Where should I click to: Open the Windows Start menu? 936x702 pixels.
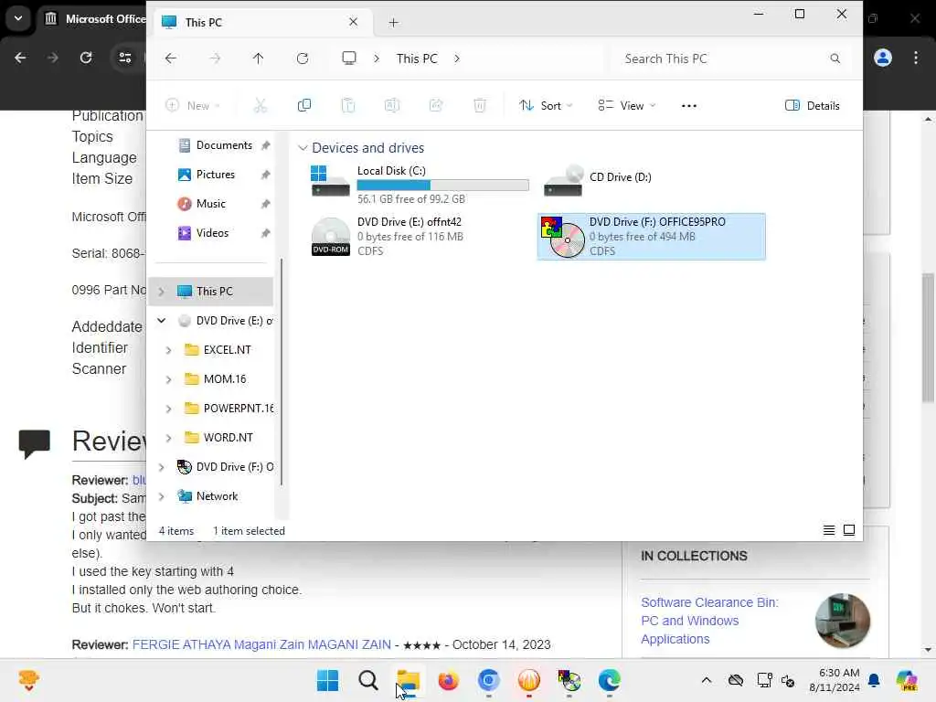[x=327, y=680]
